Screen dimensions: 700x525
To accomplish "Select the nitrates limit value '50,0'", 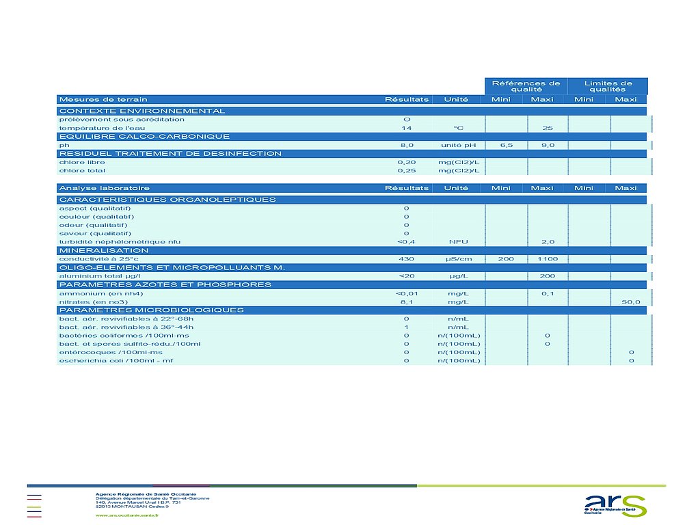I will (631, 302).
